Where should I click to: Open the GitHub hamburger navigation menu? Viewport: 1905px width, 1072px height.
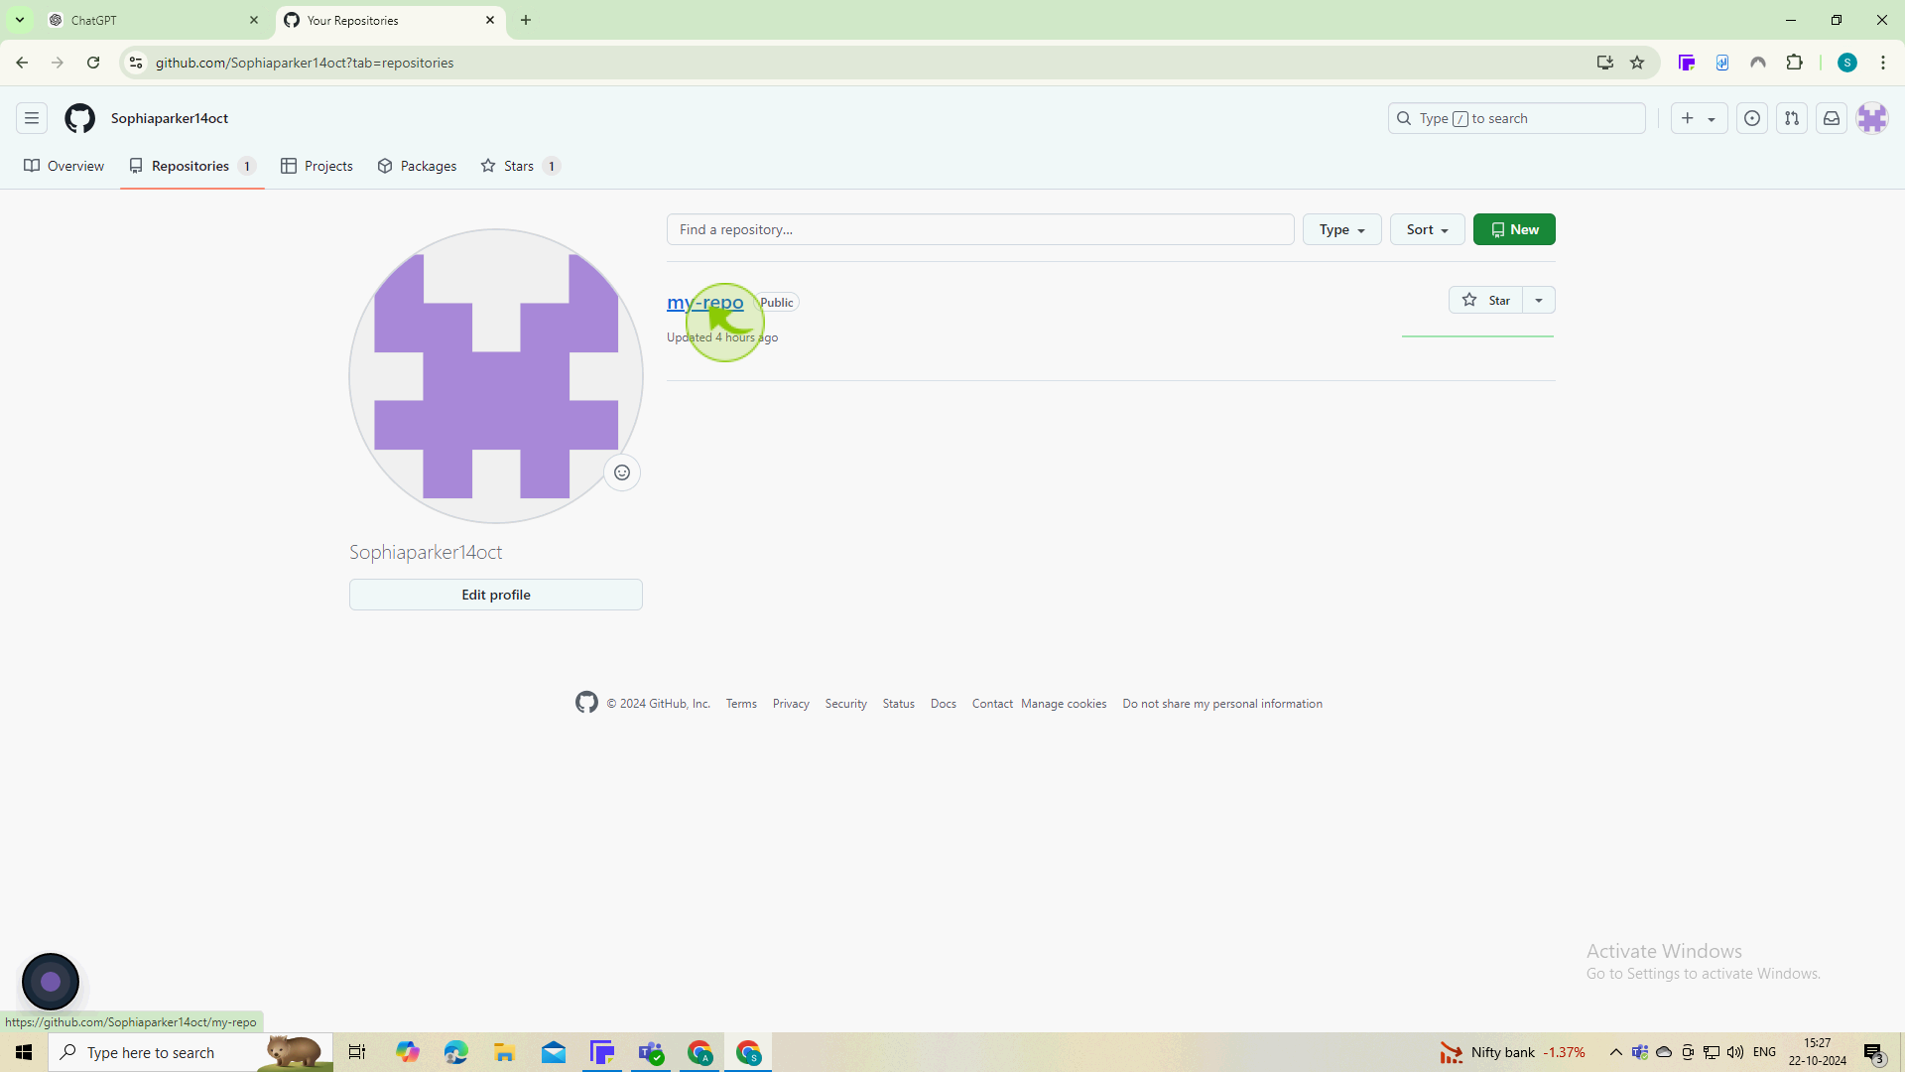tap(32, 118)
